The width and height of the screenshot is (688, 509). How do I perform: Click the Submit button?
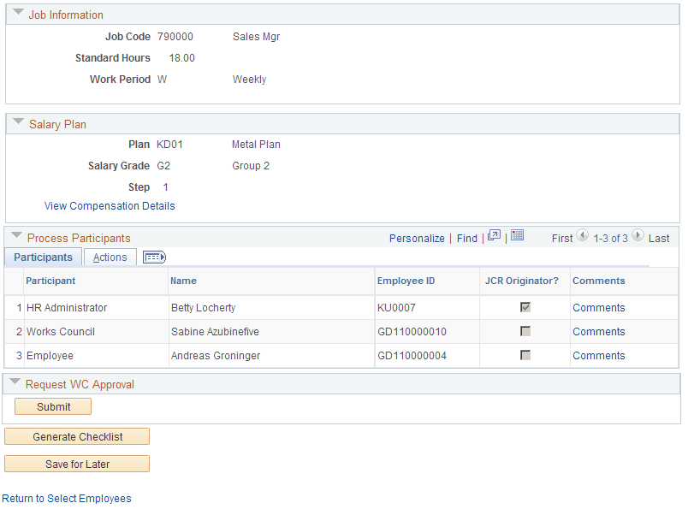(x=52, y=406)
